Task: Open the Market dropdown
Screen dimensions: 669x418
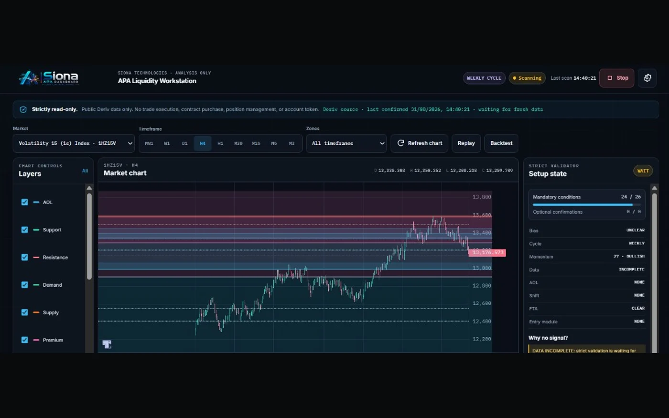Action: click(x=74, y=143)
